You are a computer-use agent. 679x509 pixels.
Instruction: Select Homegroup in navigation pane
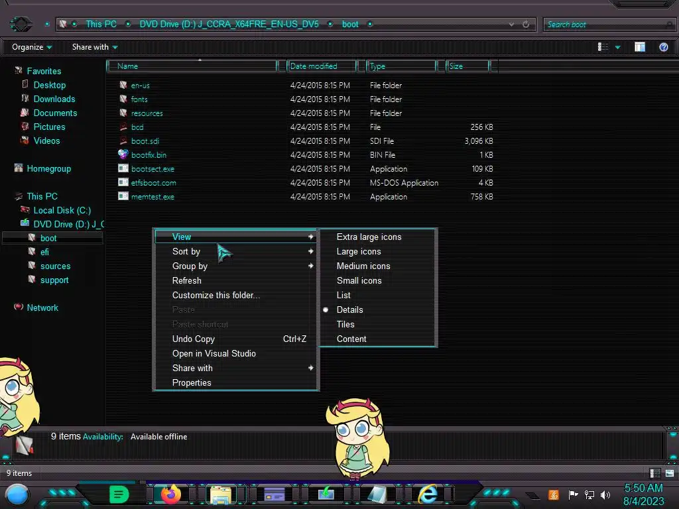[x=48, y=168]
